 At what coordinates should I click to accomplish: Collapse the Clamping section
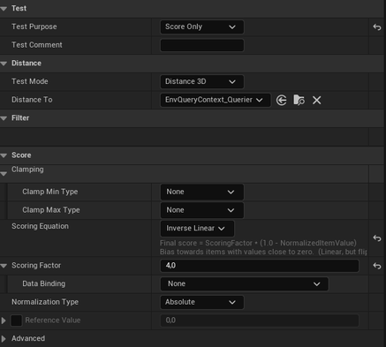click(4, 174)
